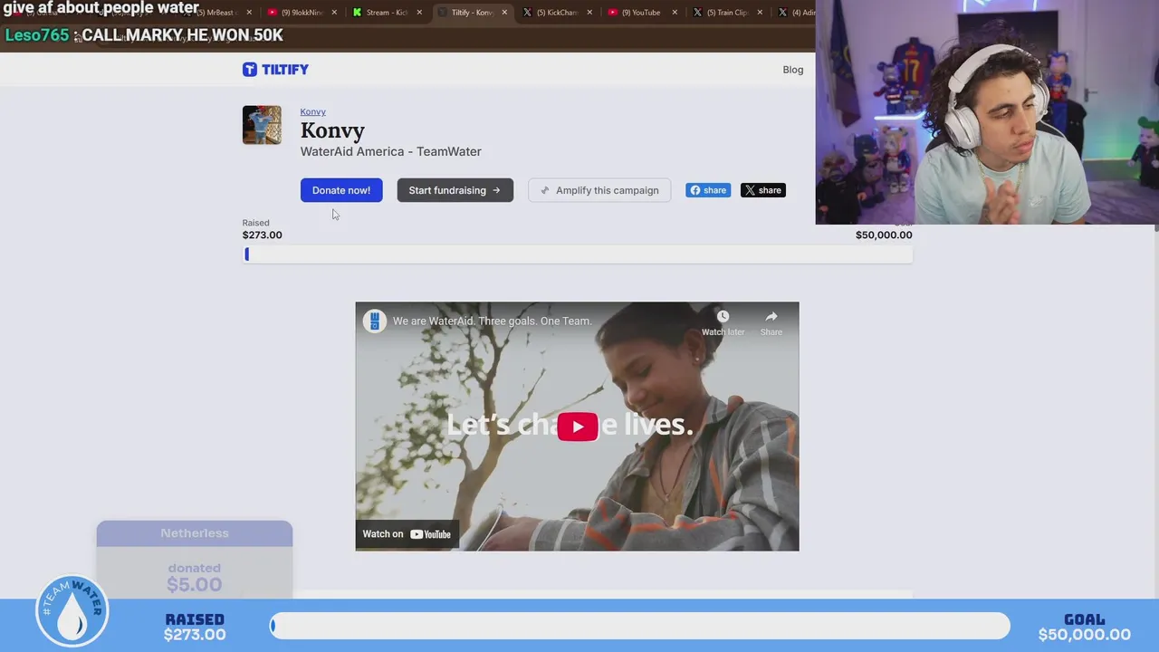Close the Train Clips tab
This screenshot has width=1159, height=652.
(x=760, y=13)
